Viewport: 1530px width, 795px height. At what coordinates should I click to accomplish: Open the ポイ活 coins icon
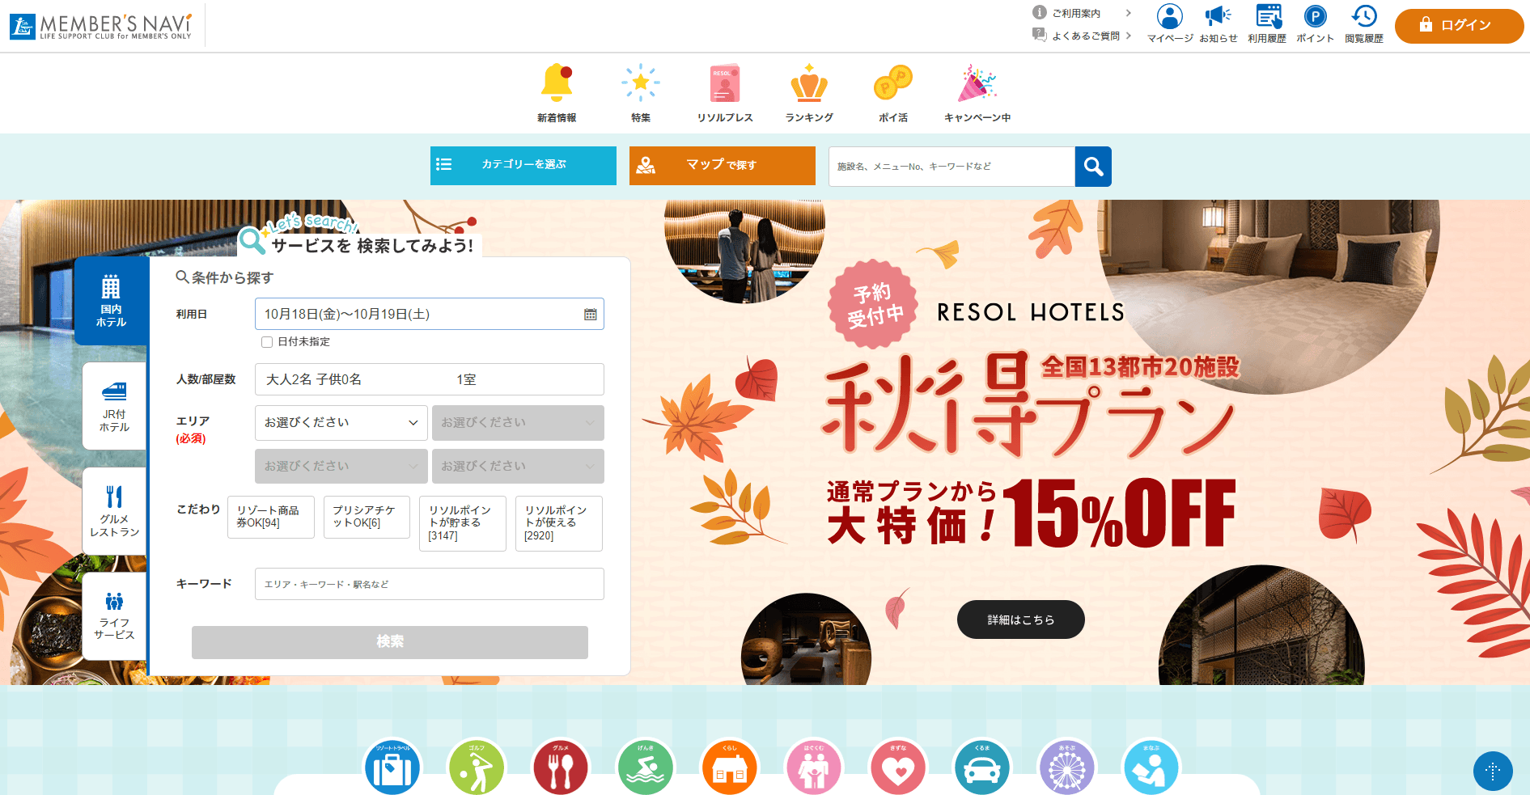[893, 82]
